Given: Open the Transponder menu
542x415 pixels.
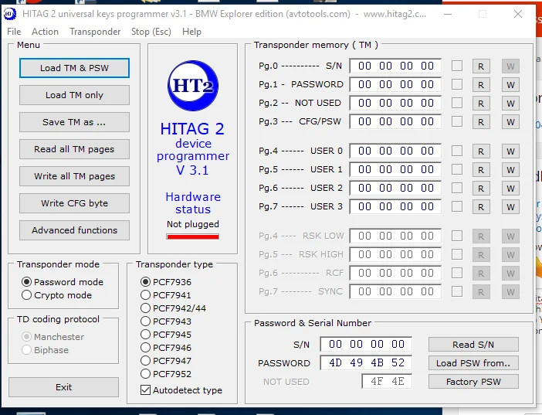Looking at the screenshot, I should tap(95, 32).
